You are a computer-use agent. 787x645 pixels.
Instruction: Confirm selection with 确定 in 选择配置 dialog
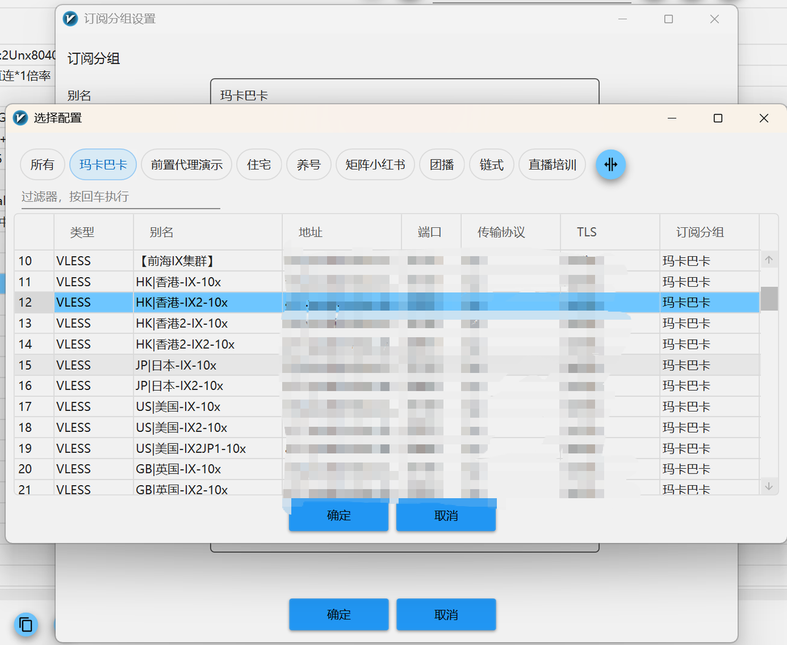339,516
